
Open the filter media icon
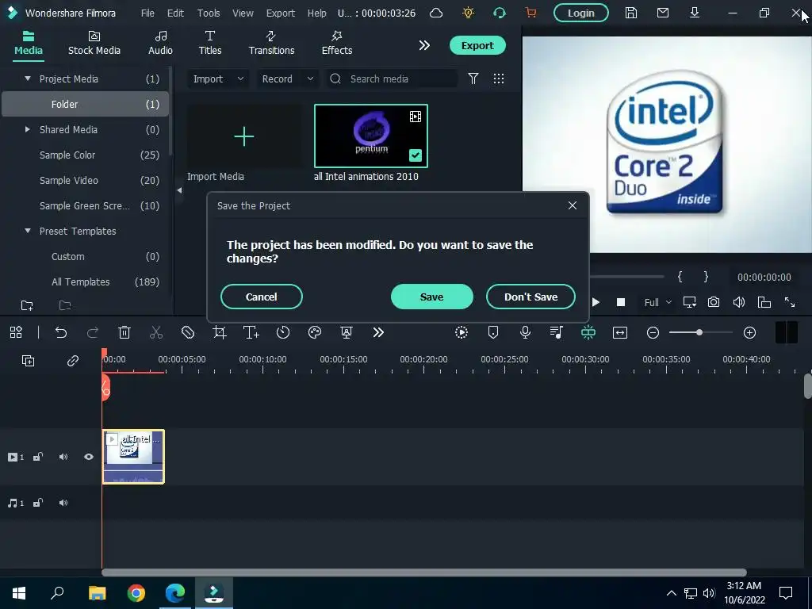pos(473,79)
